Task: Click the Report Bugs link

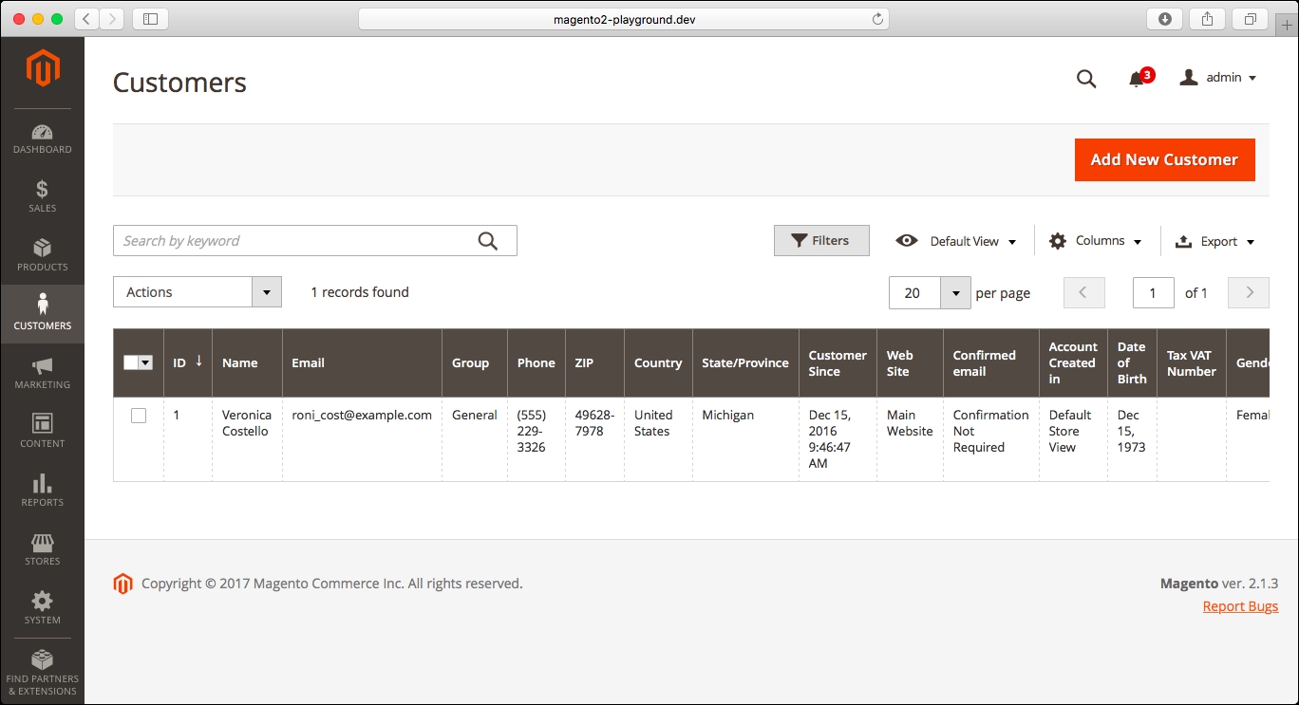Action: click(x=1240, y=606)
